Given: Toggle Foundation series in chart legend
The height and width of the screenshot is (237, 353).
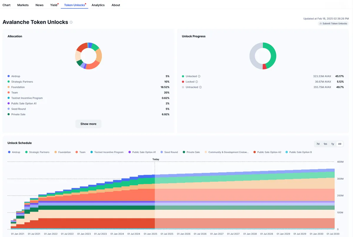Looking at the screenshot, I should [x=62, y=152].
